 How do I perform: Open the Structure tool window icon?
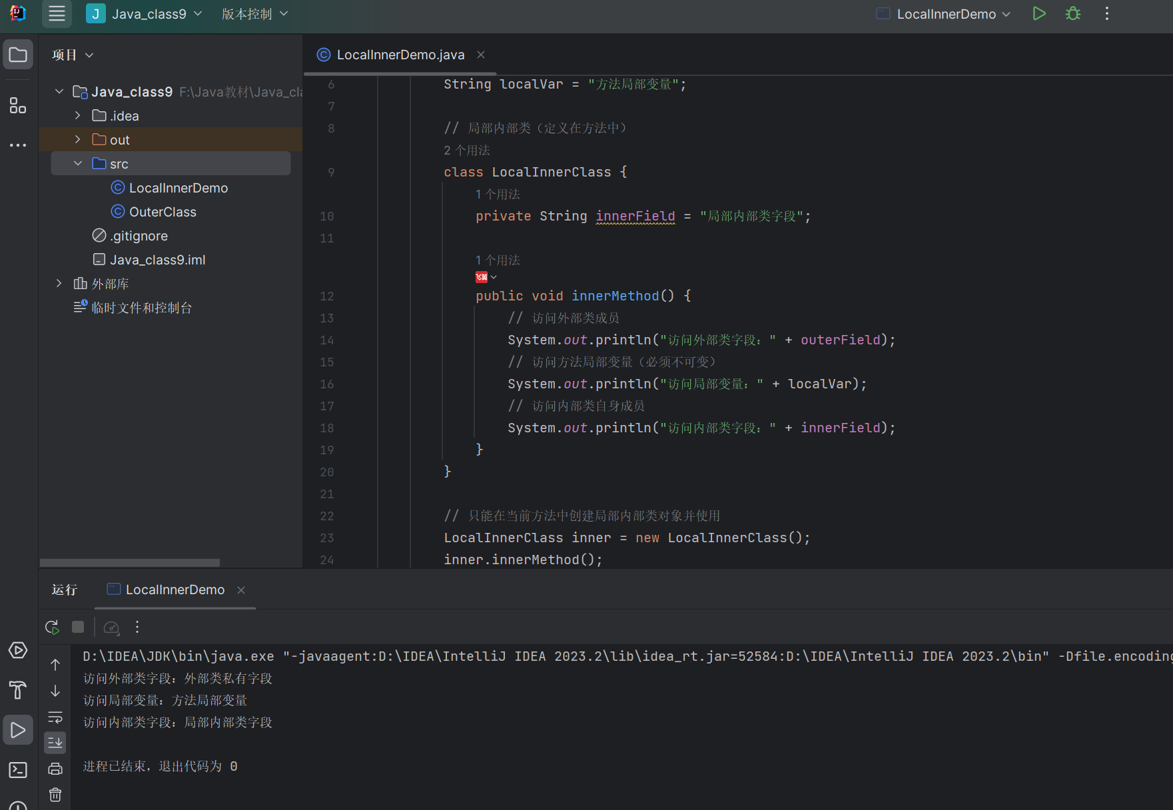point(18,105)
